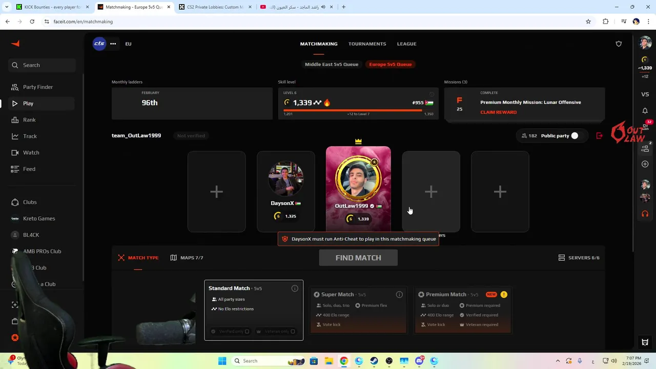The width and height of the screenshot is (656, 369).
Task: Select Middle East 5v5 Queue
Action: pyautogui.click(x=332, y=64)
